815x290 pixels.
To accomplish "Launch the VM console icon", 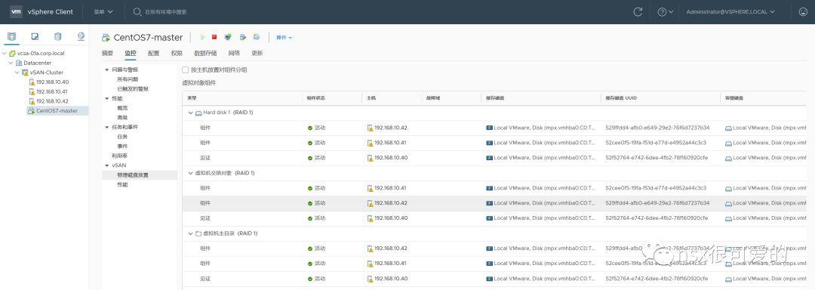I will pos(228,38).
